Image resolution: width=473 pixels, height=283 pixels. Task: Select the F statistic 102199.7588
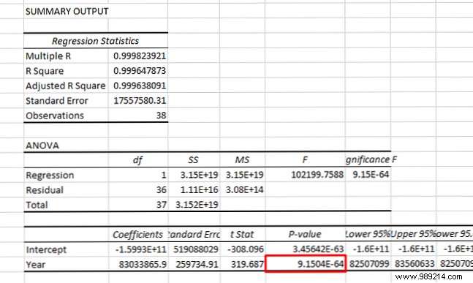317,175
